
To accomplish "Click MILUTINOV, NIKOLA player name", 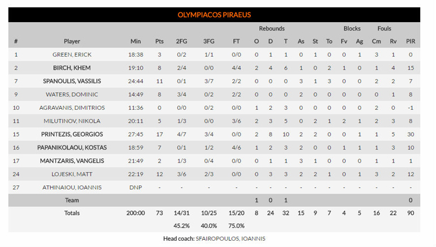I will [72, 121].
